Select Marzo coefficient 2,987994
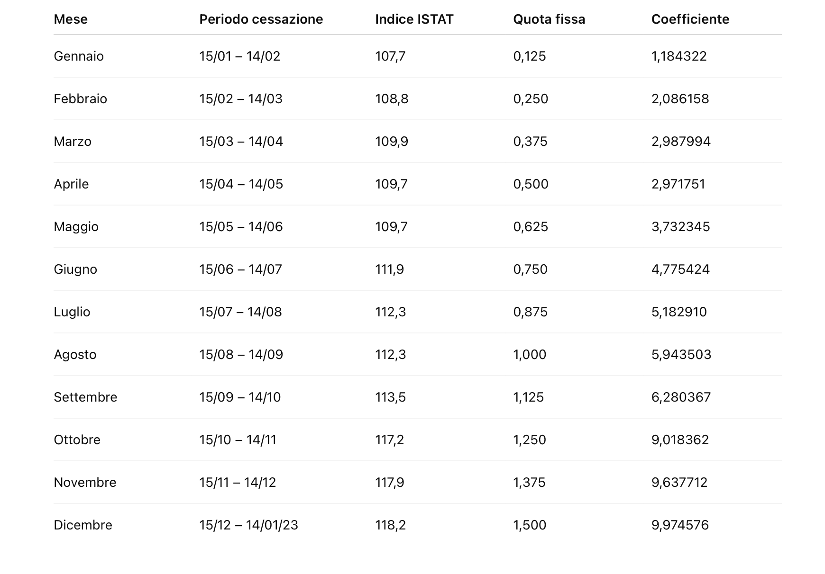825x574 pixels. [x=681, y=142]
